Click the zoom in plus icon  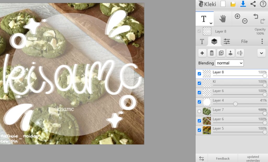pyautogui.click(x=237, y=16)
